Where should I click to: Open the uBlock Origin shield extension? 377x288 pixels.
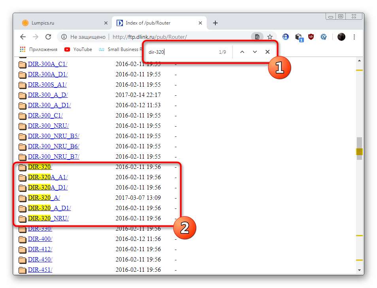[311, 37]
